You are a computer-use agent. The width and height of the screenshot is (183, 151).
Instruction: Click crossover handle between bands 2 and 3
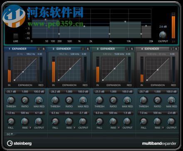[109, 34]
